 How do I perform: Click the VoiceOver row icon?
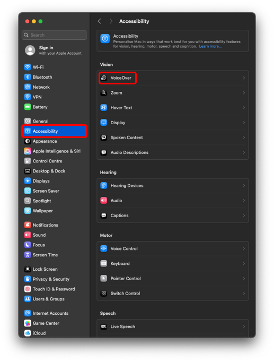(104, 78)
